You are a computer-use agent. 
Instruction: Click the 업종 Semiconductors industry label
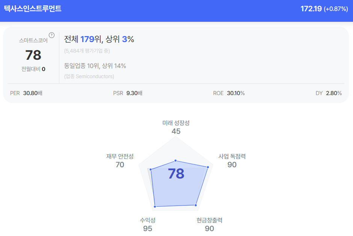(89, 76)
